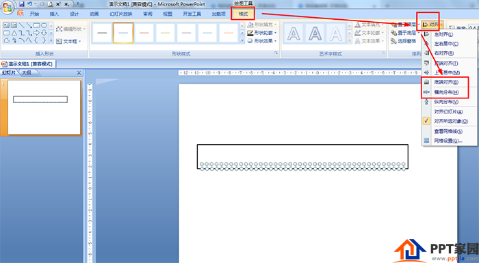Viewport: 479px width, 263px height.
Task: Enable 对齐幻灯片 align to slide option
Action: tap(449, 111)
